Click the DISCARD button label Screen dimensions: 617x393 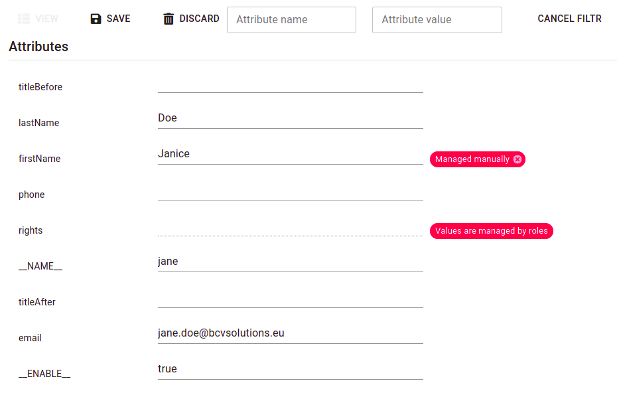click(199, 19)
